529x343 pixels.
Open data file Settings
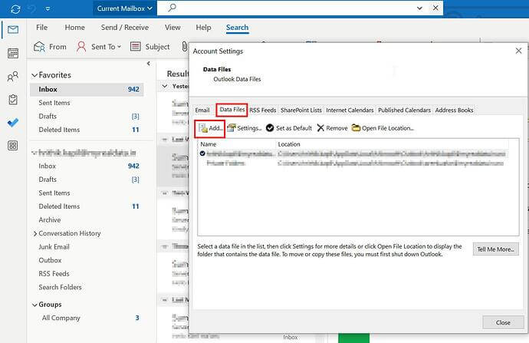pos(245,128)
